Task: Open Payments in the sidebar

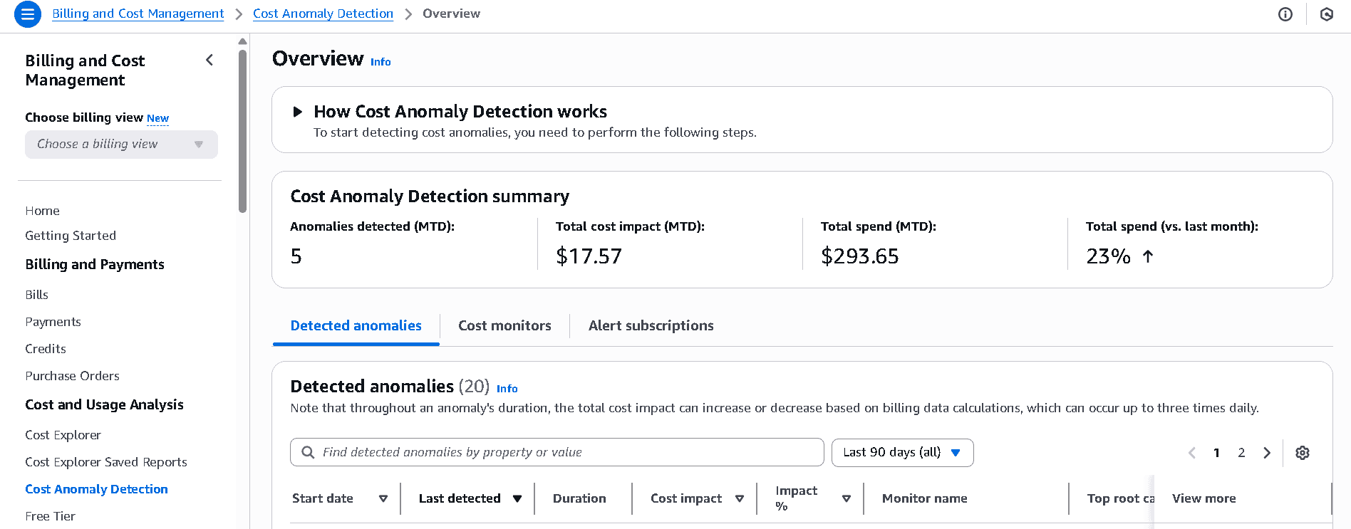Action: (x=53, y=322)
